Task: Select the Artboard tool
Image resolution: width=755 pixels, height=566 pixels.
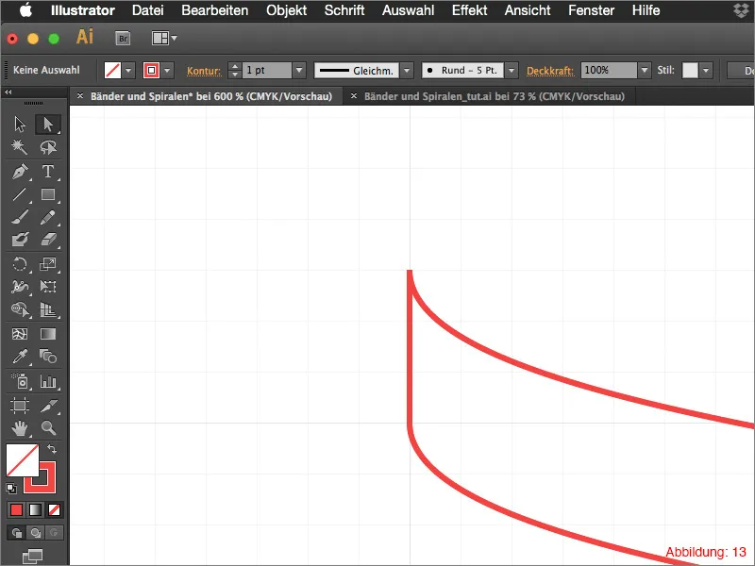Action: 20,406
